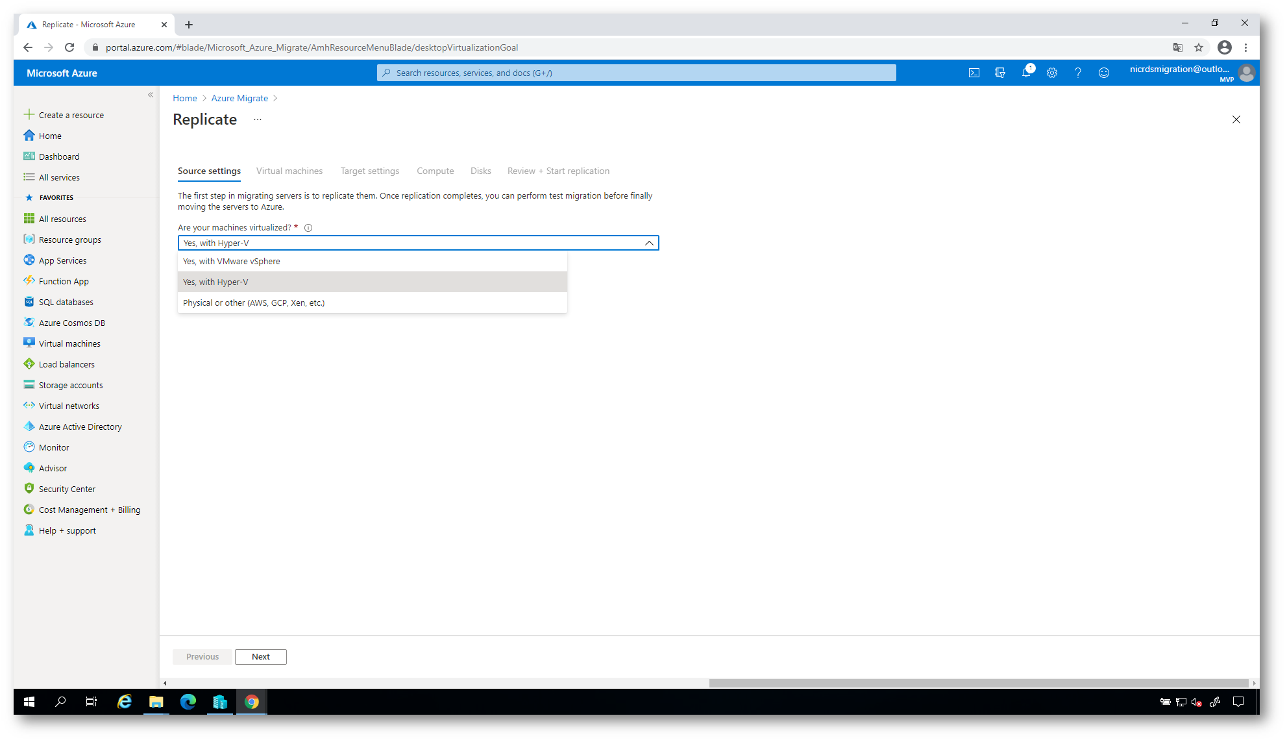Image resolution: width=1287 pixels, height=742 pixels.
Task: Click the Previous button
Action: pos(202,657)
